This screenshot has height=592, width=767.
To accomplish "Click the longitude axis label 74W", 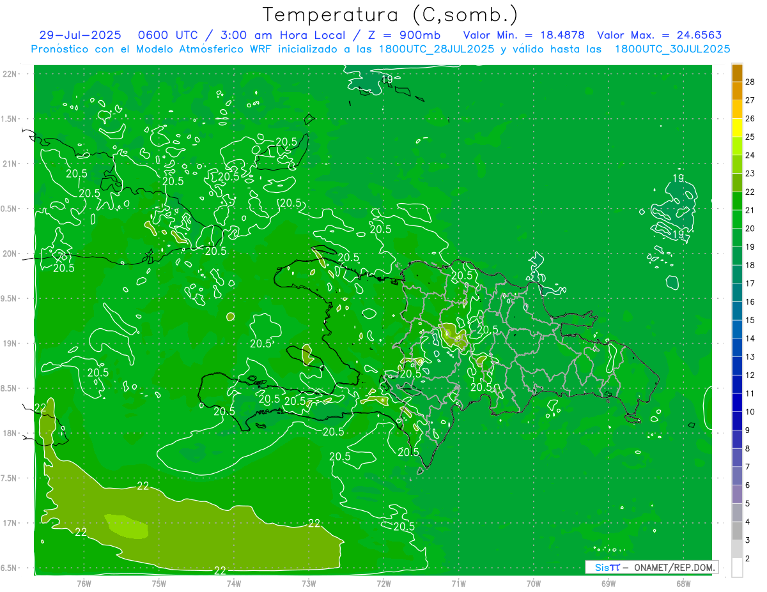I will pos(234,583).
